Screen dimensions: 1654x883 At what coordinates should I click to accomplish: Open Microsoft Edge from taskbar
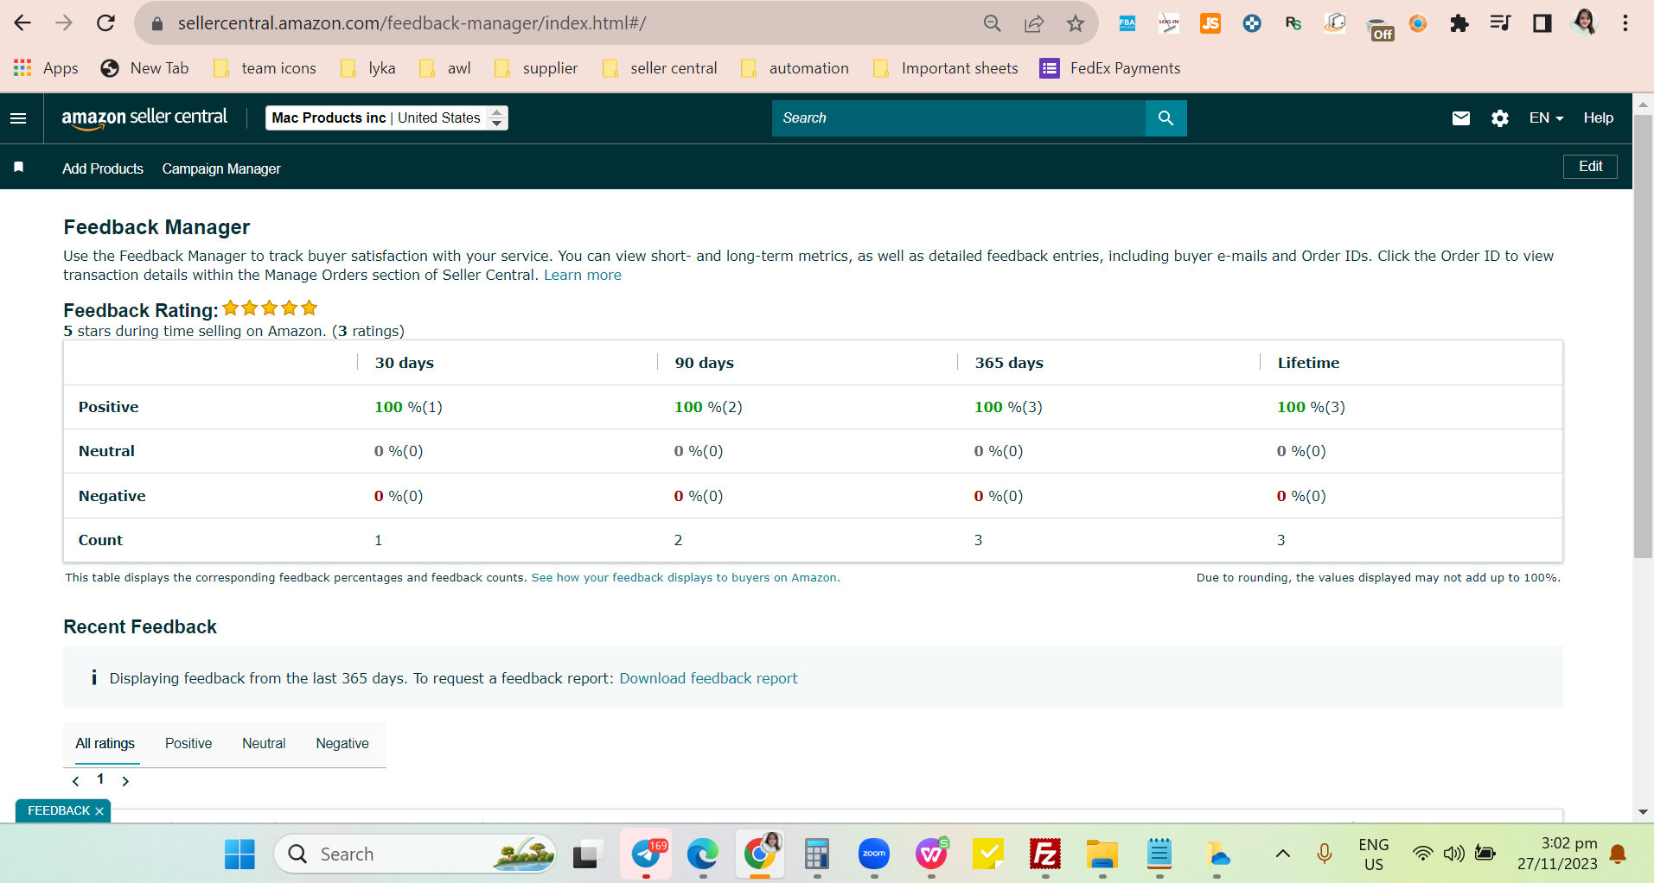point(703,854)
